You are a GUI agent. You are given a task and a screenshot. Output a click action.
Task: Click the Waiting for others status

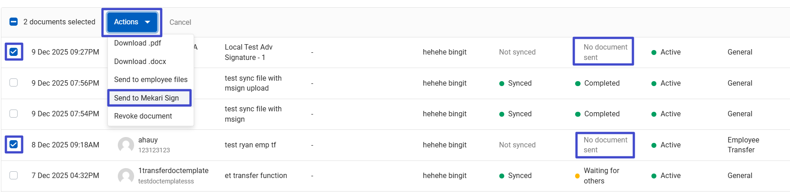coord(601,176)
